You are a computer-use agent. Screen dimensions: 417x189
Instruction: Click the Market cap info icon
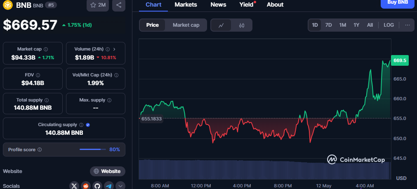(46, 49)
